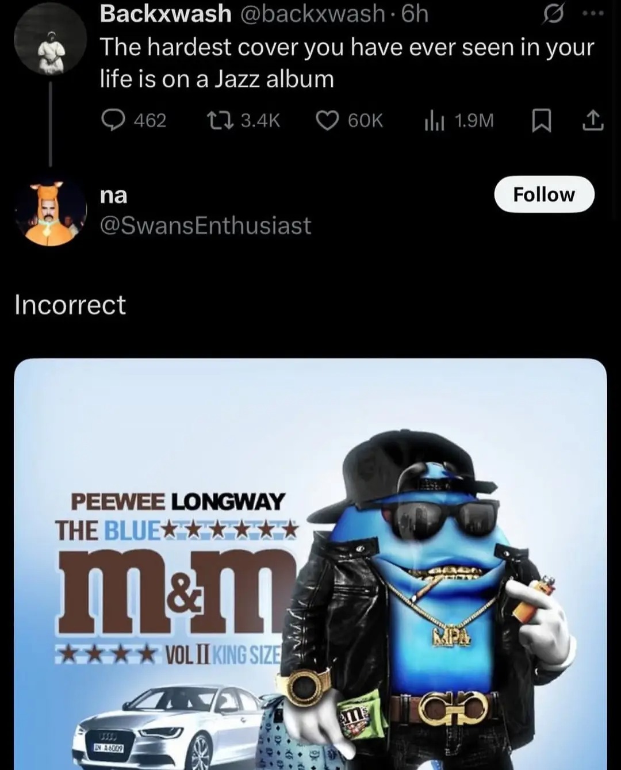Open the 6h timestamp link
This screenshot has height=770, width=621.
pos(415,14)
